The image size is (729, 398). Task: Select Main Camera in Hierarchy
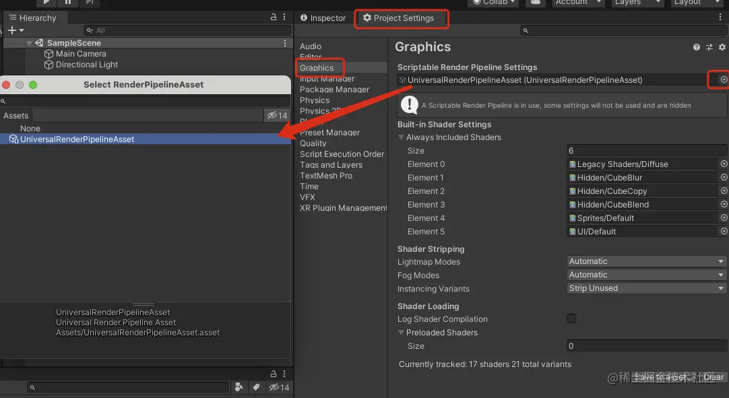[81, 54]
